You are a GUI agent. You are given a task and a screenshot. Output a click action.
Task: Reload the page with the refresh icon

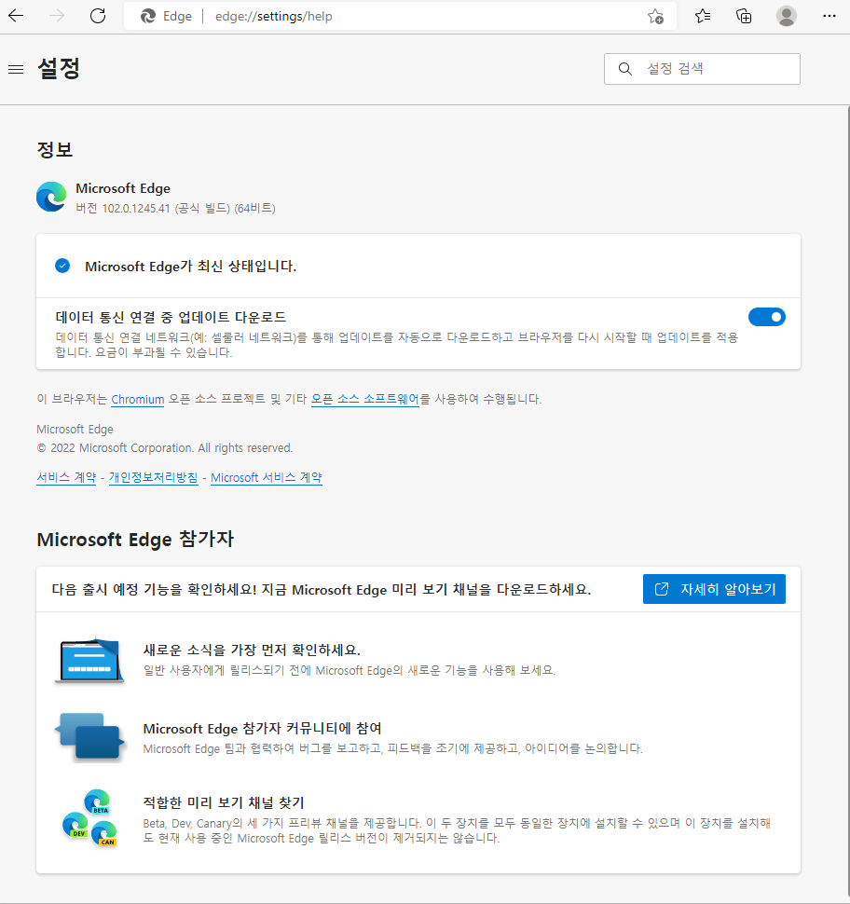coord(98,16)
